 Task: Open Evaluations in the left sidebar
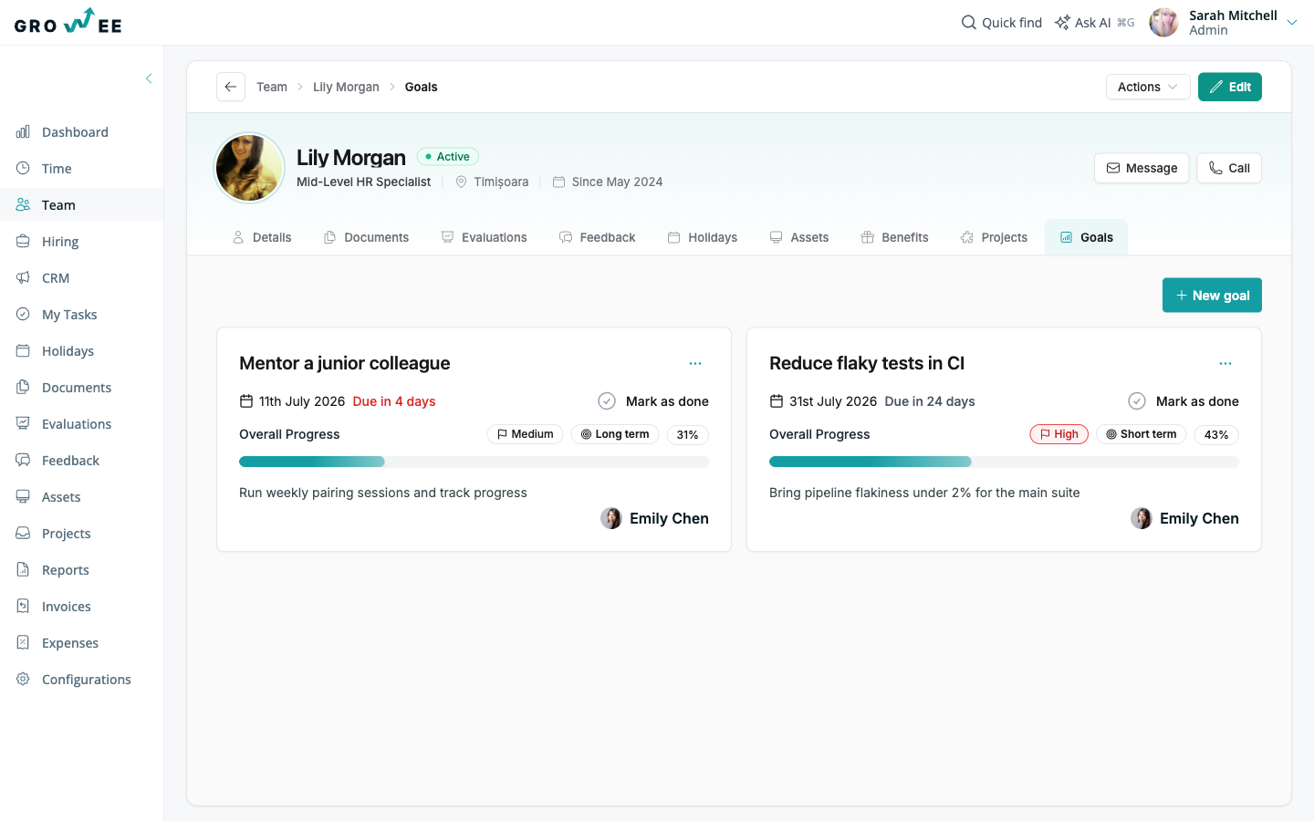pos(77,424)
